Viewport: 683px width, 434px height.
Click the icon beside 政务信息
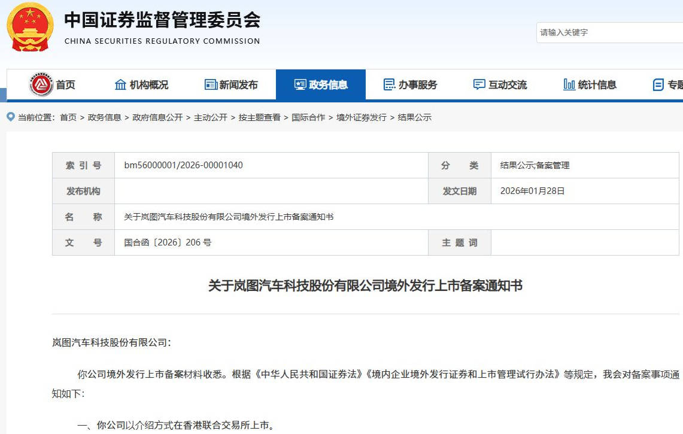(x=300, y=84)
